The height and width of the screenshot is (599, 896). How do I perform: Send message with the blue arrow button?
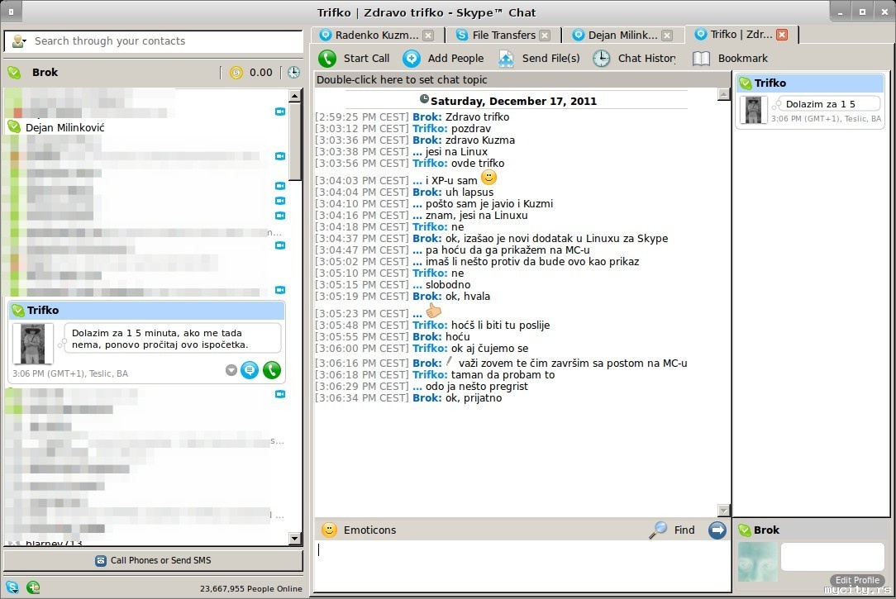click(x=717, y=530)
